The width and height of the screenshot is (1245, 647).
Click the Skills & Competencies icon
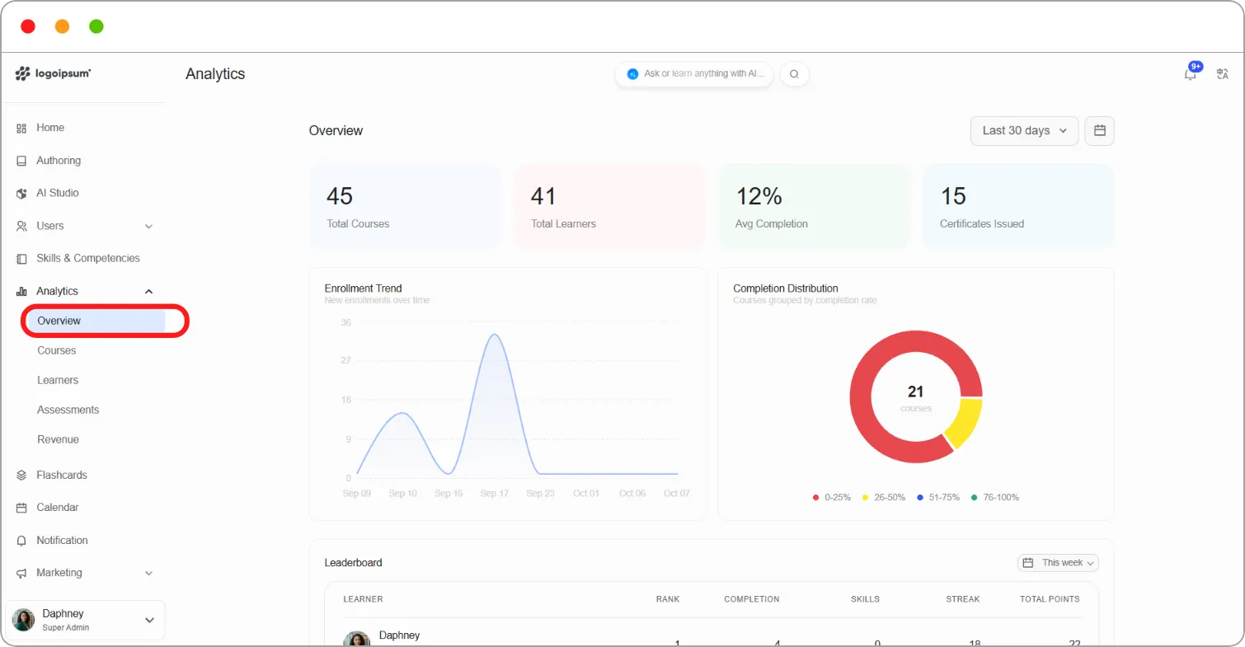click(21, 259)
